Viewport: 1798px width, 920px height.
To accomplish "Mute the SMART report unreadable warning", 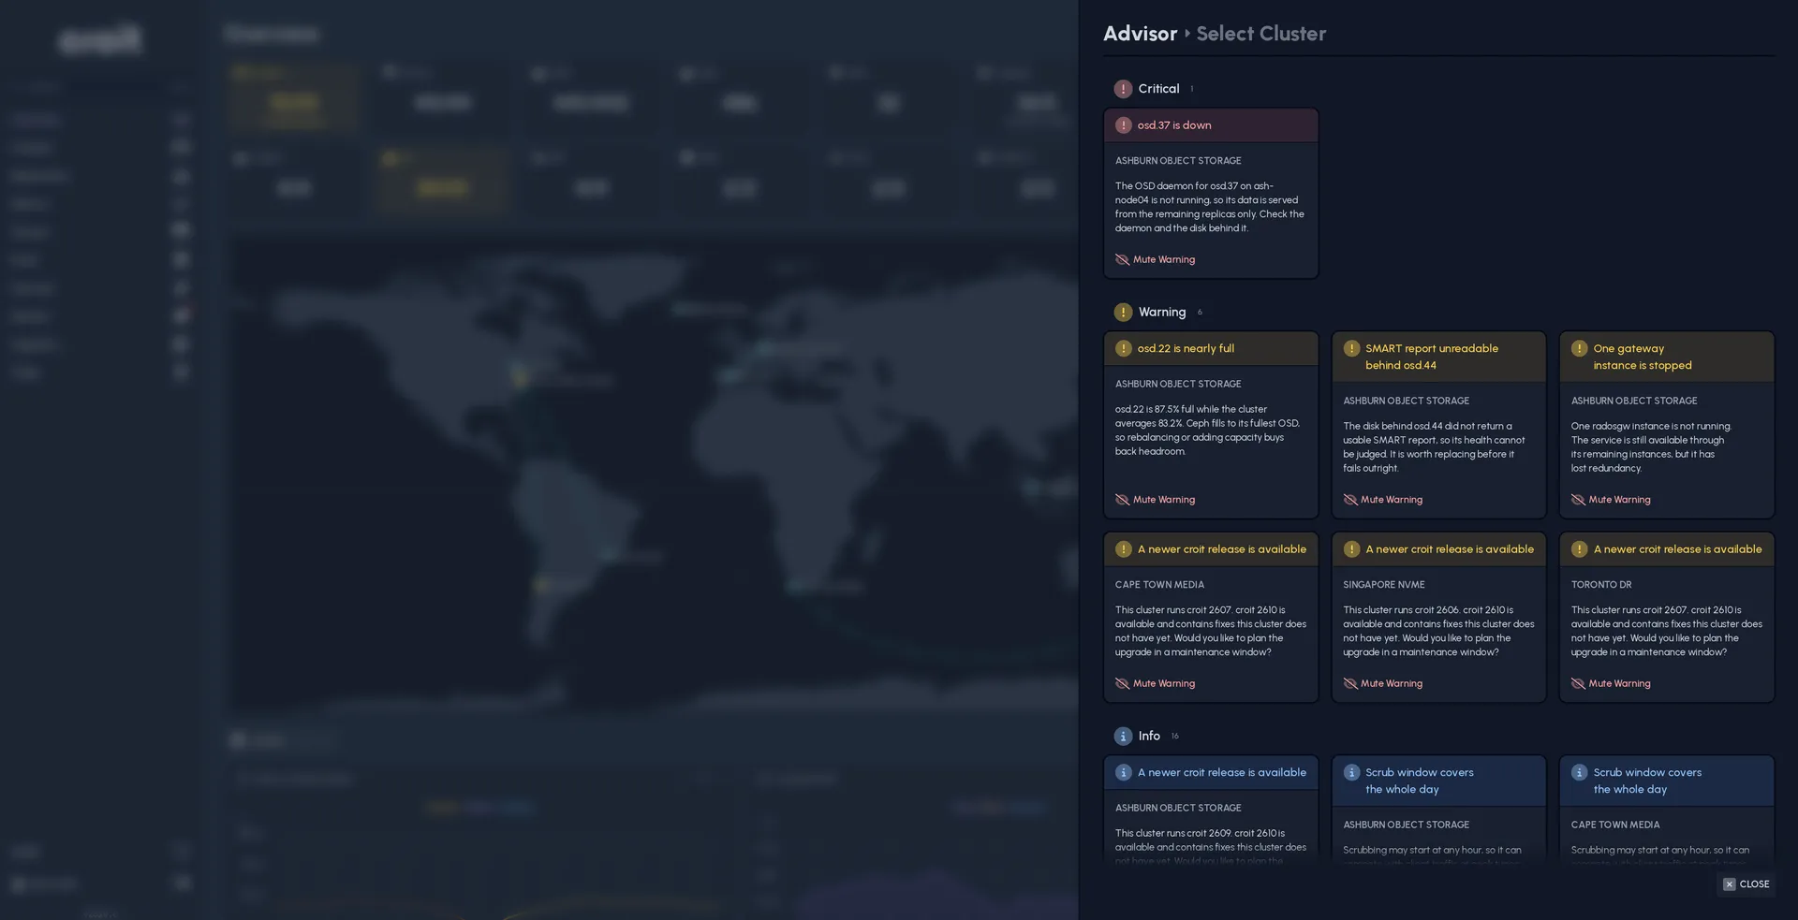I will click(x=1382, y=500).
